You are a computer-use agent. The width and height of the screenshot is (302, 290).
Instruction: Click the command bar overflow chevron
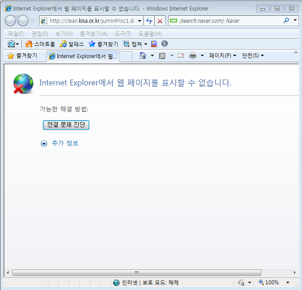click(296, 52)
